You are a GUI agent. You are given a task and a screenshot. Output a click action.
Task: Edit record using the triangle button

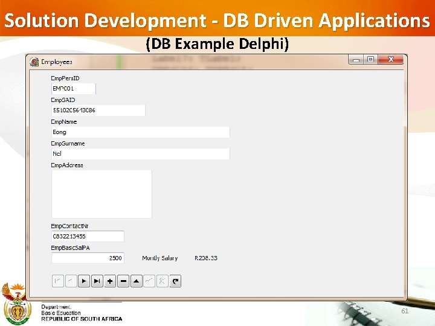click(x=136, y=281)
